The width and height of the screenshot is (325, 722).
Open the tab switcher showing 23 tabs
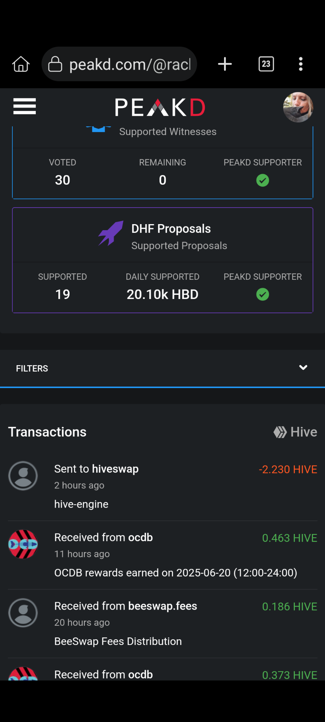pos(266,64)
